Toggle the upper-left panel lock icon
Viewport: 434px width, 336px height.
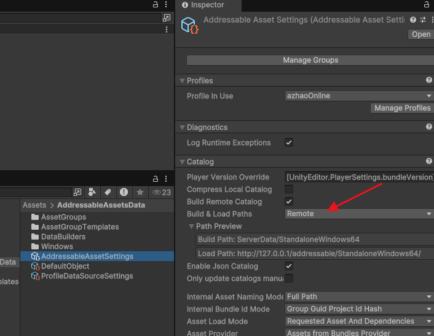(x=156, y=5)
